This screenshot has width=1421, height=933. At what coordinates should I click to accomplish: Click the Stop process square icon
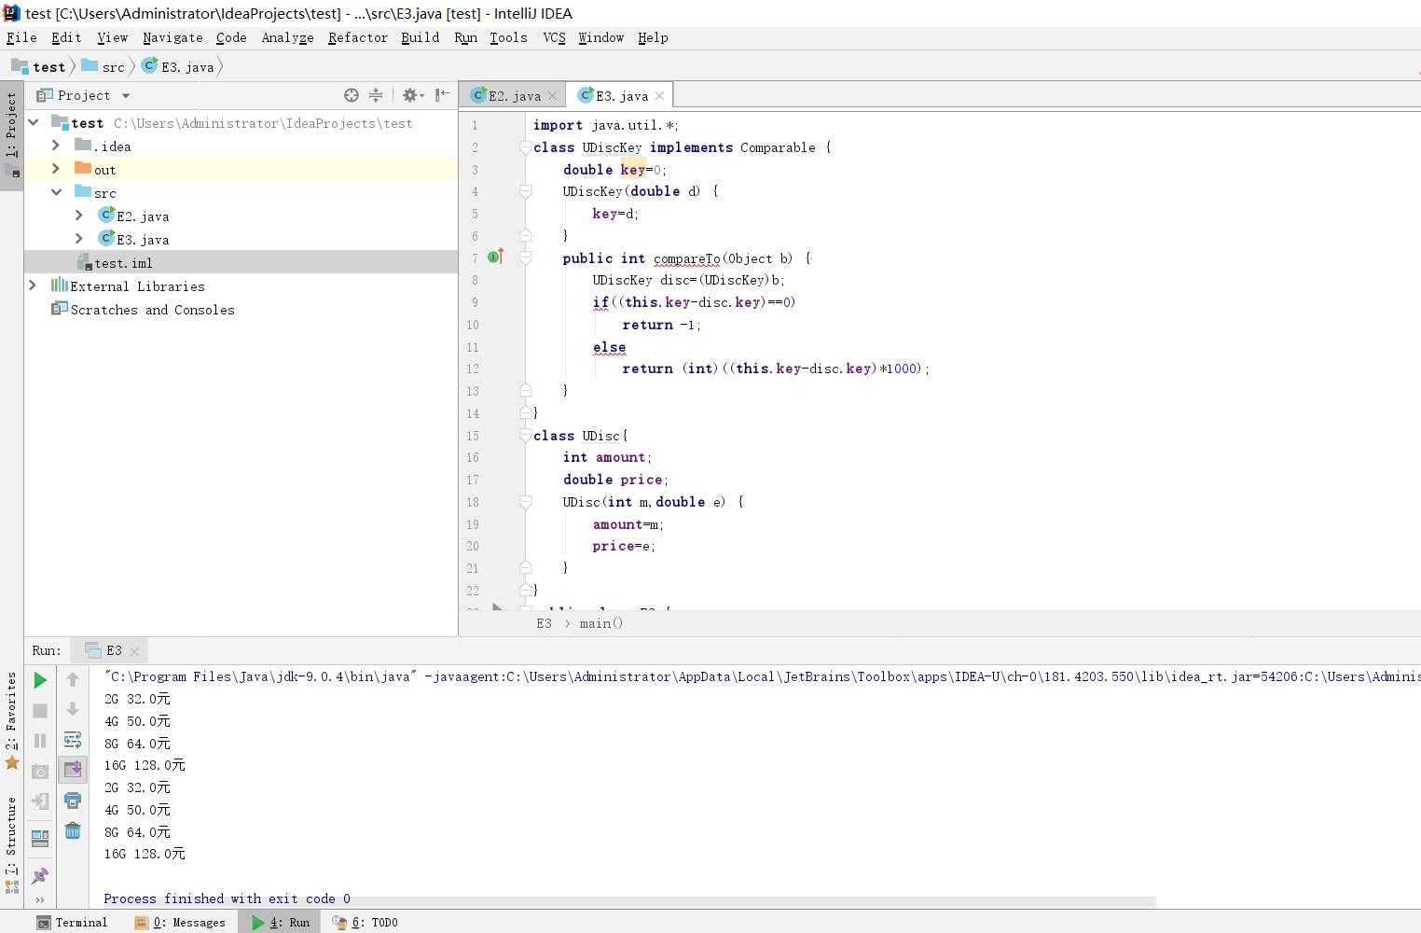click(x=40, y=711)
